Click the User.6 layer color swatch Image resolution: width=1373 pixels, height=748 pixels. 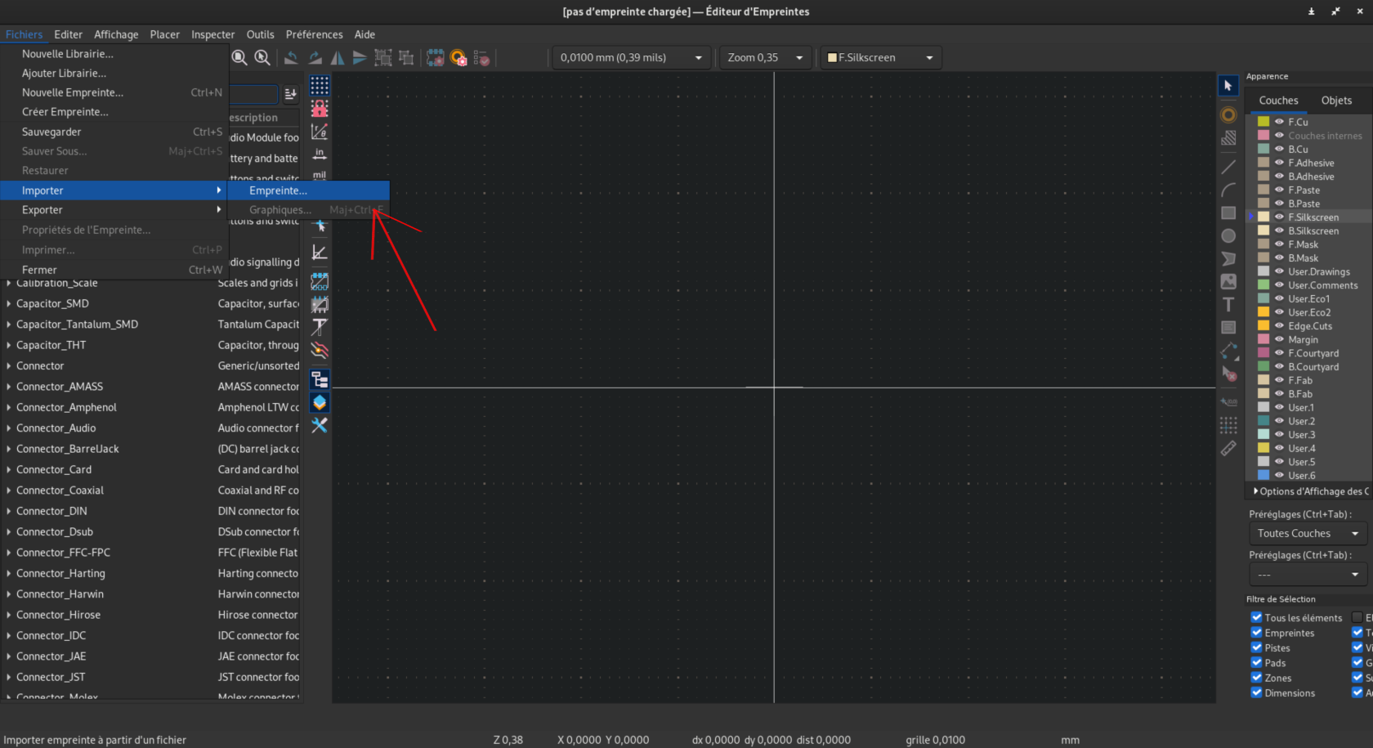1263,475
